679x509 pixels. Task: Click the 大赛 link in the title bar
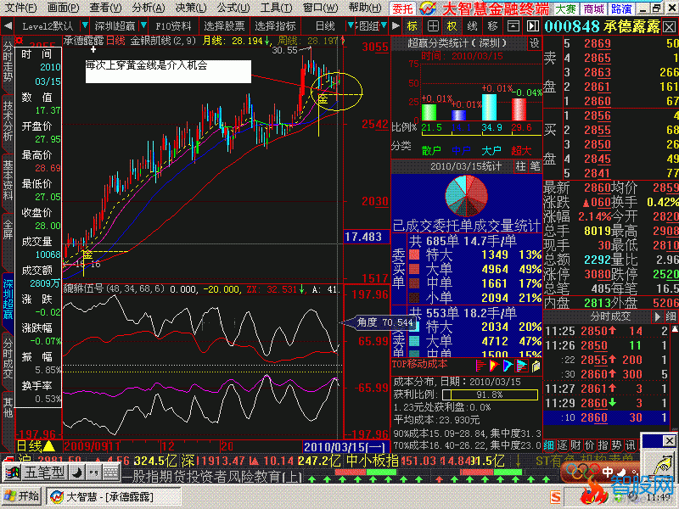[x=565, y=8]
